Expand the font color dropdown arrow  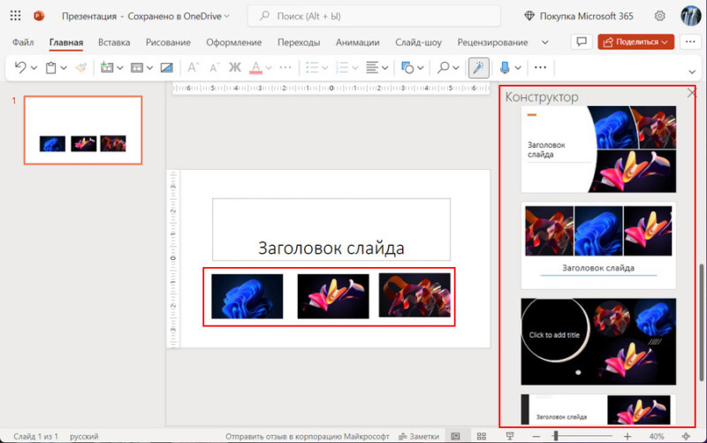click(269, 68)
